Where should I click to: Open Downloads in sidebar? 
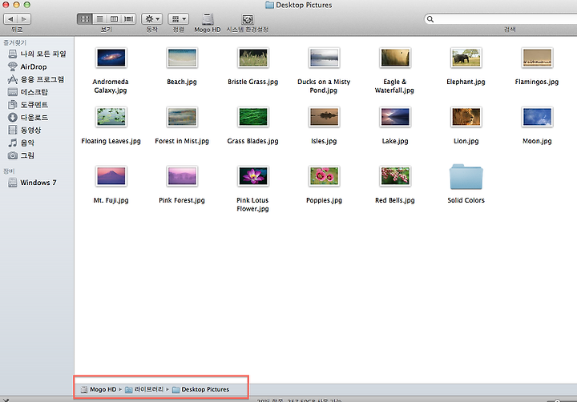(x=28, y=118)
